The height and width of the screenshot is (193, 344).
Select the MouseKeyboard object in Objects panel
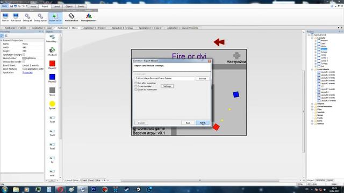[x=52, y=38]
